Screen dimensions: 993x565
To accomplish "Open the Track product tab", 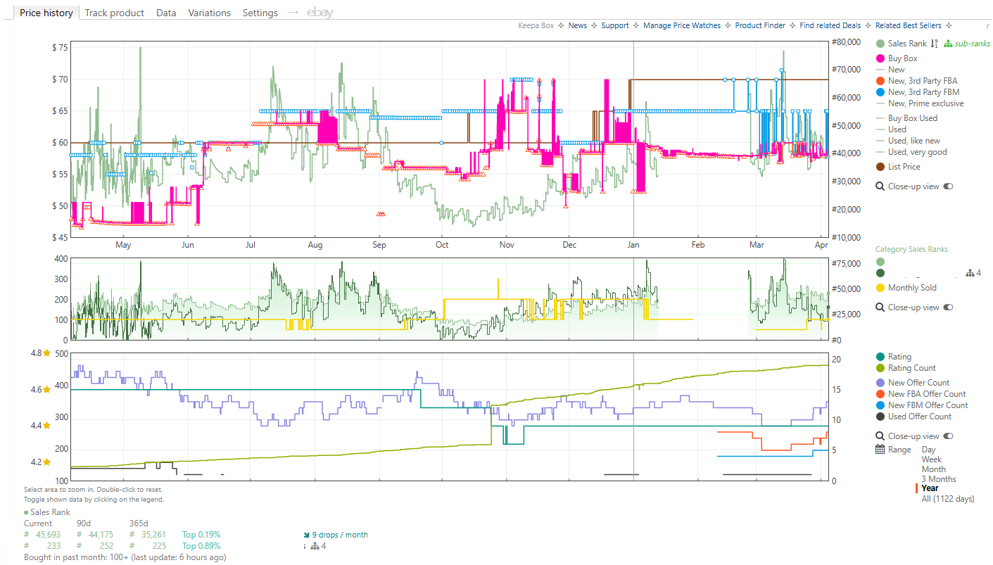I will click(x=115, y=13).
